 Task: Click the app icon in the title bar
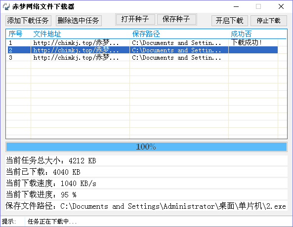[x=6, y=6]
